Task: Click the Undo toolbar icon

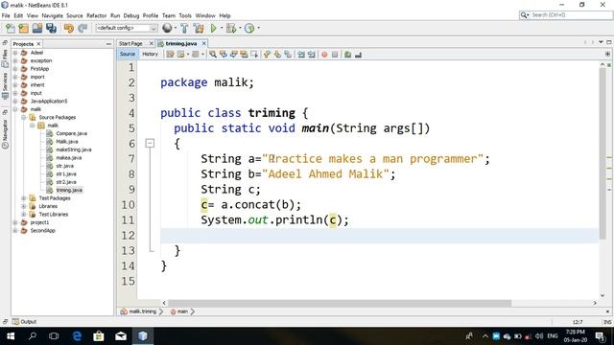Action: tap(69, 28)
